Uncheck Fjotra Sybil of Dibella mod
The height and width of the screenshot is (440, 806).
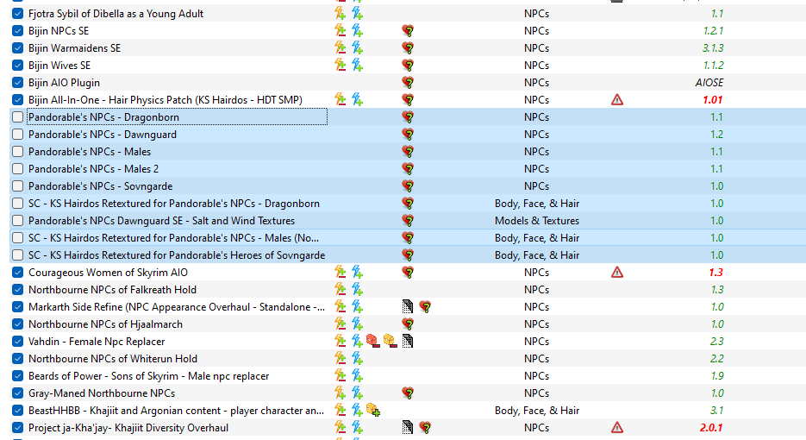[17, 14]
